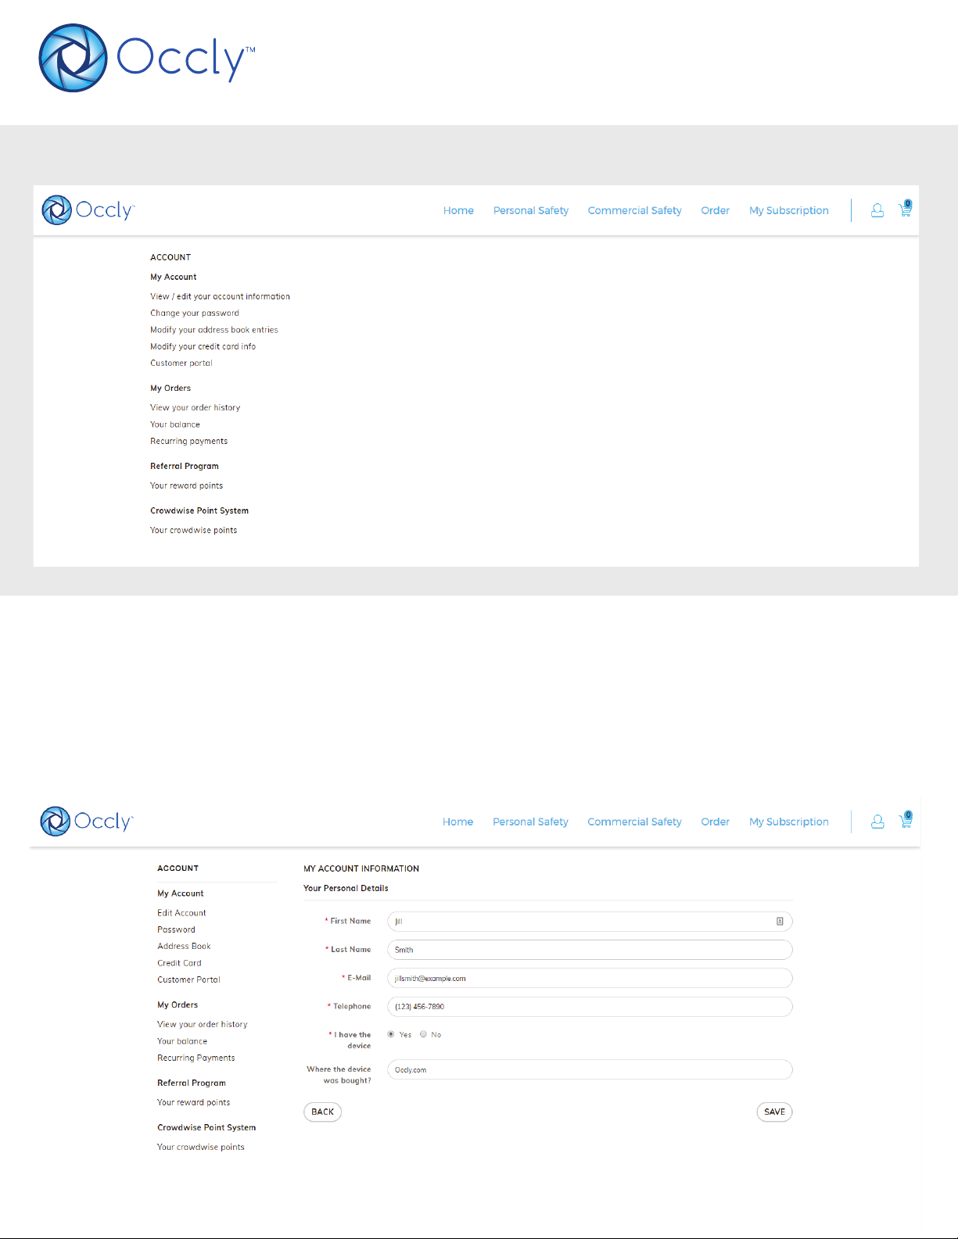This screenshot has height=1239, width=958.
Task: Open the shopping cart icon in upper navigation bar
Action: click(x=906, y=209)
